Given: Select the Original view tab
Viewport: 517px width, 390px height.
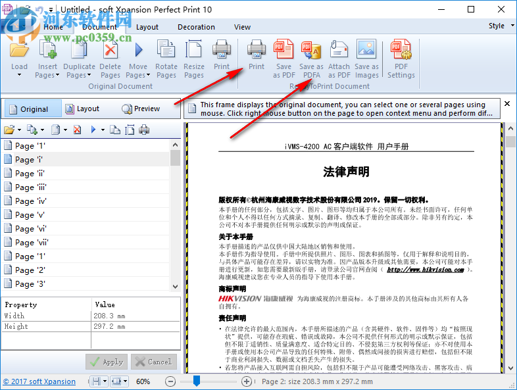Looking at the screenshot, I should tap(32, 109).
